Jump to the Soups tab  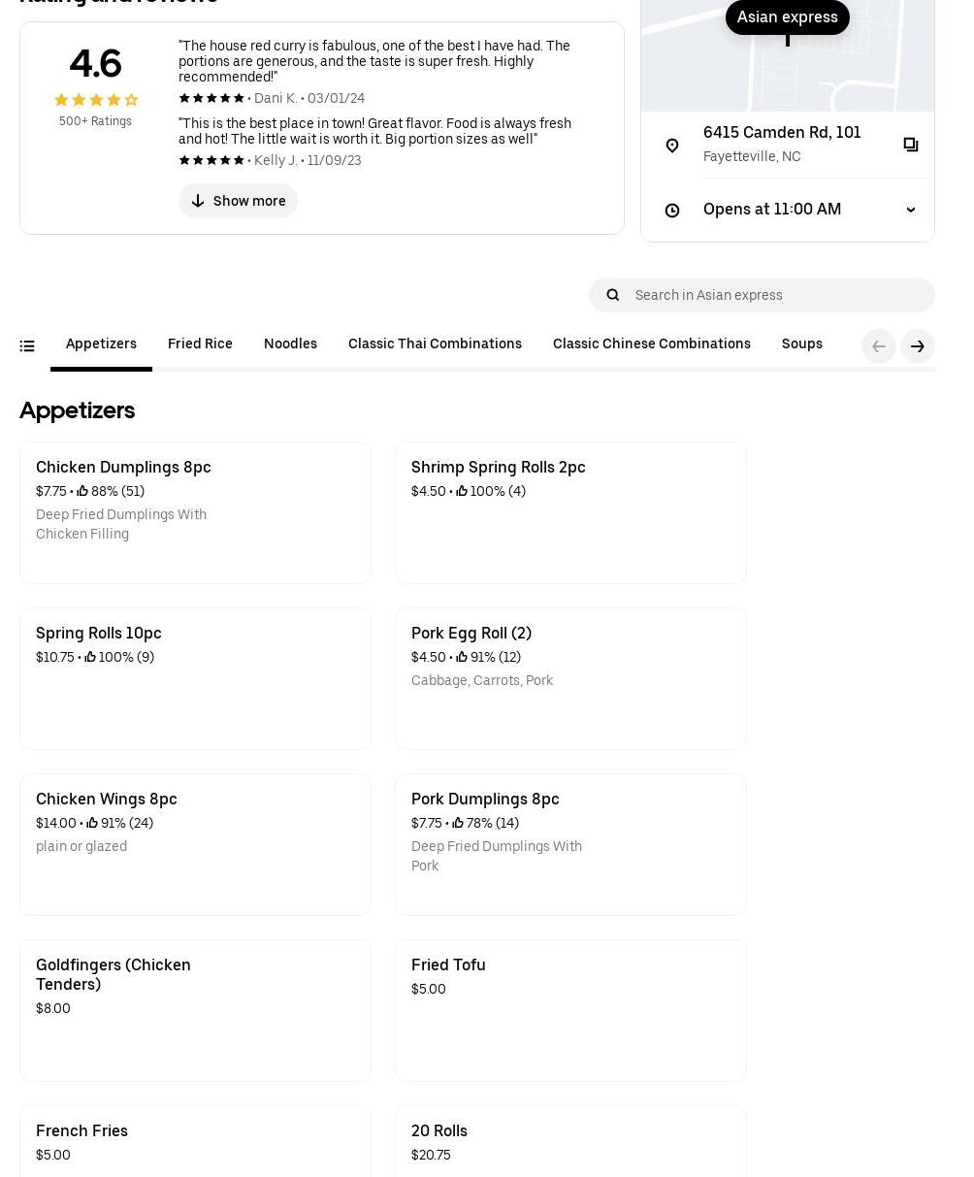coord(801,344)
